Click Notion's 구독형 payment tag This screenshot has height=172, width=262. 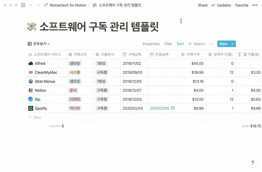click(x=102, y=90)
